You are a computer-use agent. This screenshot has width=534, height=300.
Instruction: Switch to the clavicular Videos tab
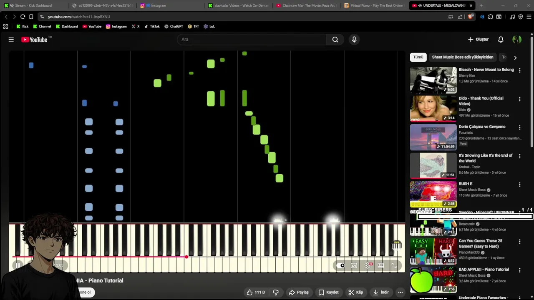tap(238, 5)
